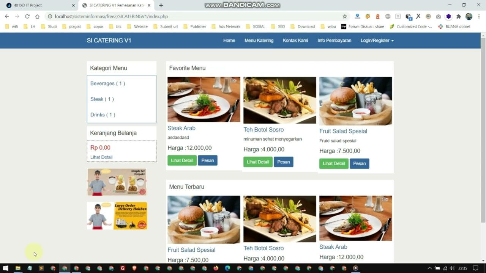486x273 pixels.
Task: Open the Chrome extensions puzzle icon
Action: click(x=459, y=16)
